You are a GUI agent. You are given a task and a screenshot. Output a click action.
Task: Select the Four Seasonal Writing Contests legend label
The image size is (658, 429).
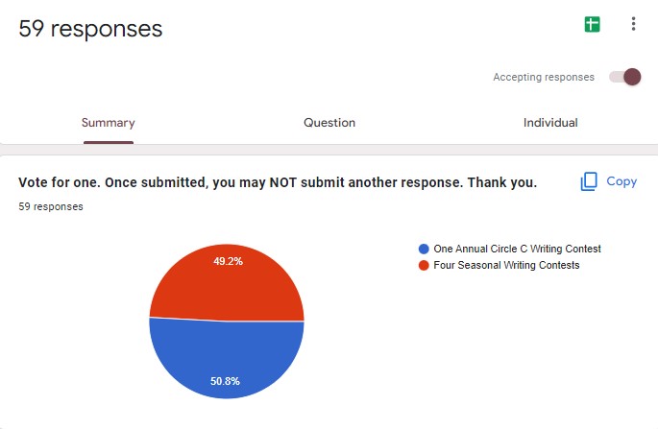pyautogui.click(x=506, y=265)
